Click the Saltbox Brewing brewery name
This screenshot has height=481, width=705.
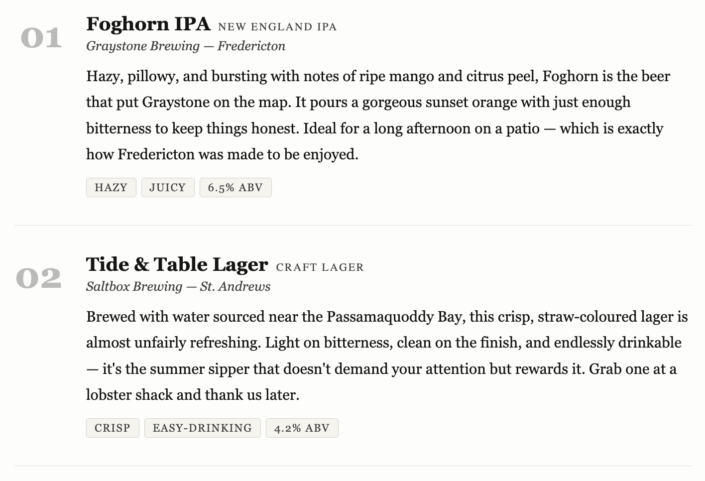tap(134, 287)
